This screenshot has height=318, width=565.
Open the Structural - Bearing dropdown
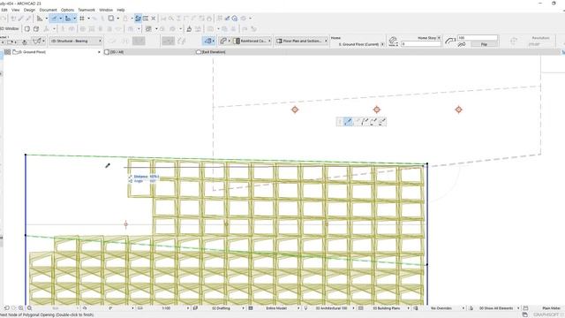coord(76,42)
